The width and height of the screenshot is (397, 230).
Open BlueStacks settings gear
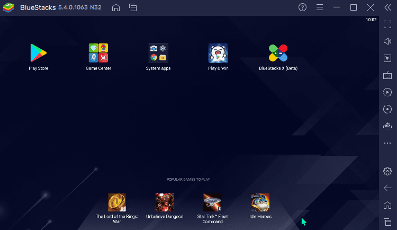coord(387,171)
